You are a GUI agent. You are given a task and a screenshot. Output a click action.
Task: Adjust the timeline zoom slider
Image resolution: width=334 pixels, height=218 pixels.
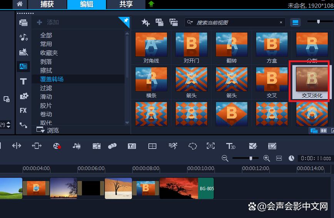251,158
